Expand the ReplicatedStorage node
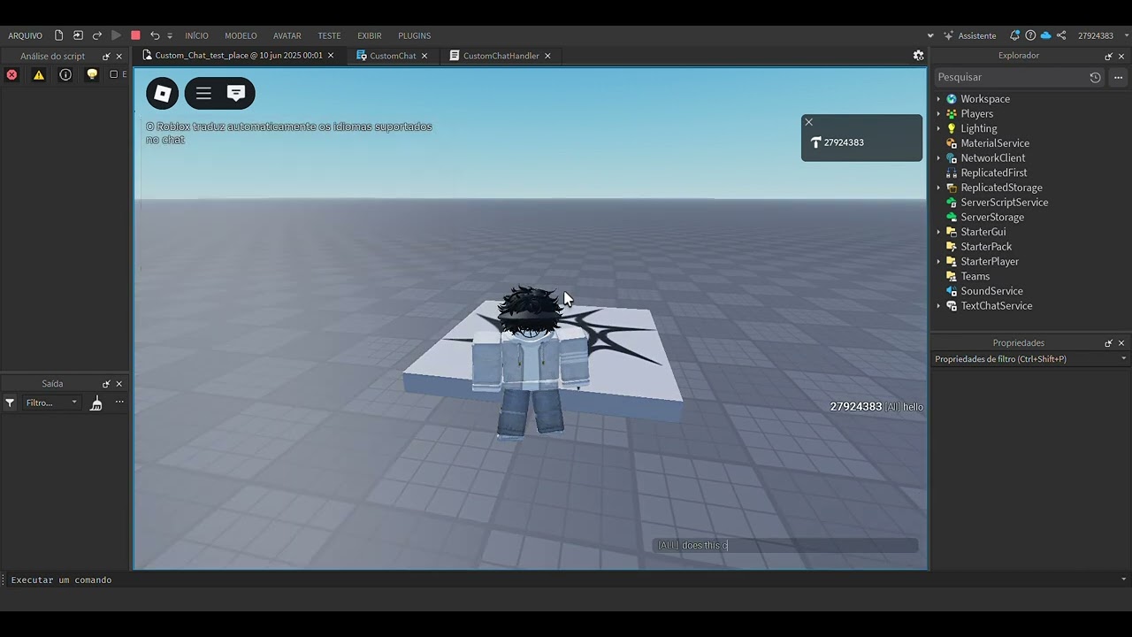The width and height of the screenshot is (1132, 637). pos(938,188)
